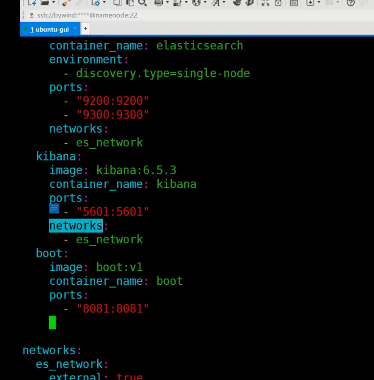
Task: Click the Find magnifier icon
Action: [143, 3]
